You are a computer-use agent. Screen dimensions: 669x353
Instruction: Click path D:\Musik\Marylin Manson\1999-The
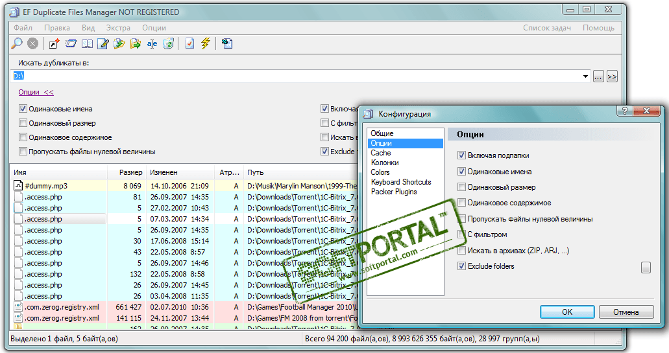click(x=302, y=186)
